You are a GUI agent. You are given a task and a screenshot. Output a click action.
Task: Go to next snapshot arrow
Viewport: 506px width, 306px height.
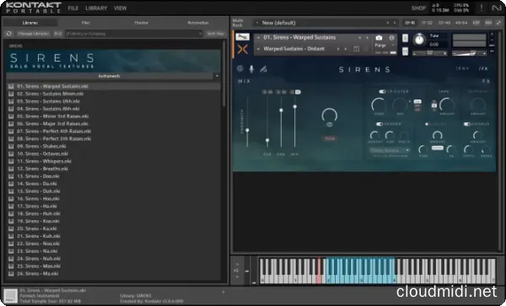345,49
